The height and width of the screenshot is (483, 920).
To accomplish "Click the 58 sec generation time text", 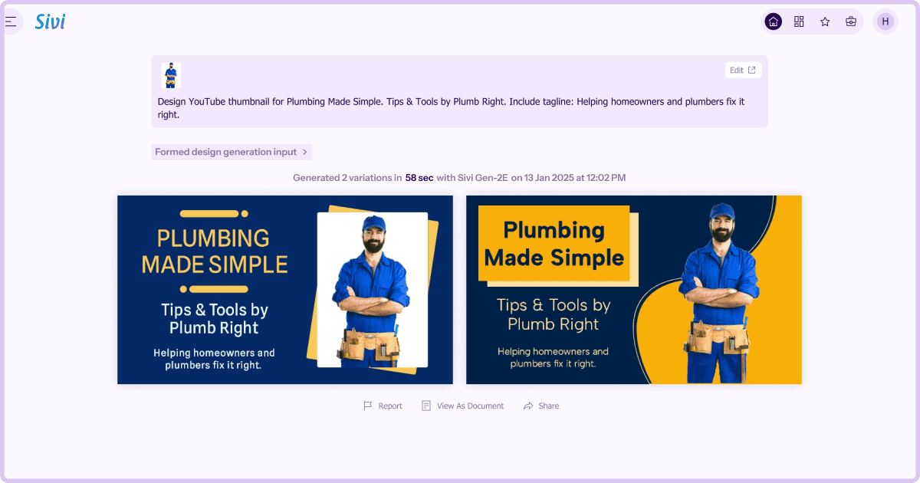I will click(x=419, y=177).
